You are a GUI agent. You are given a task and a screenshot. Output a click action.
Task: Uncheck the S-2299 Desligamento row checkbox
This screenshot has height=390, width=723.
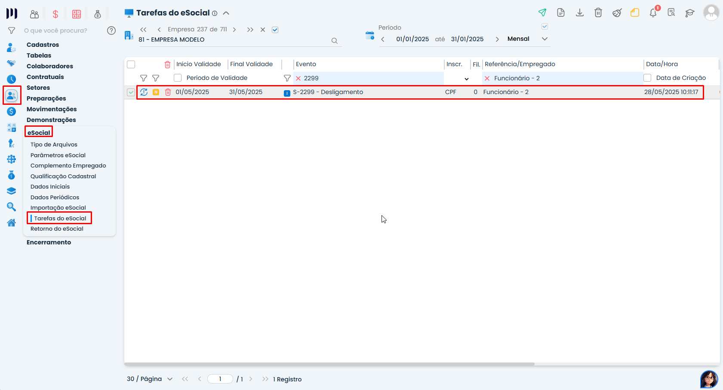pyautogui.click(x=131, y=92)
